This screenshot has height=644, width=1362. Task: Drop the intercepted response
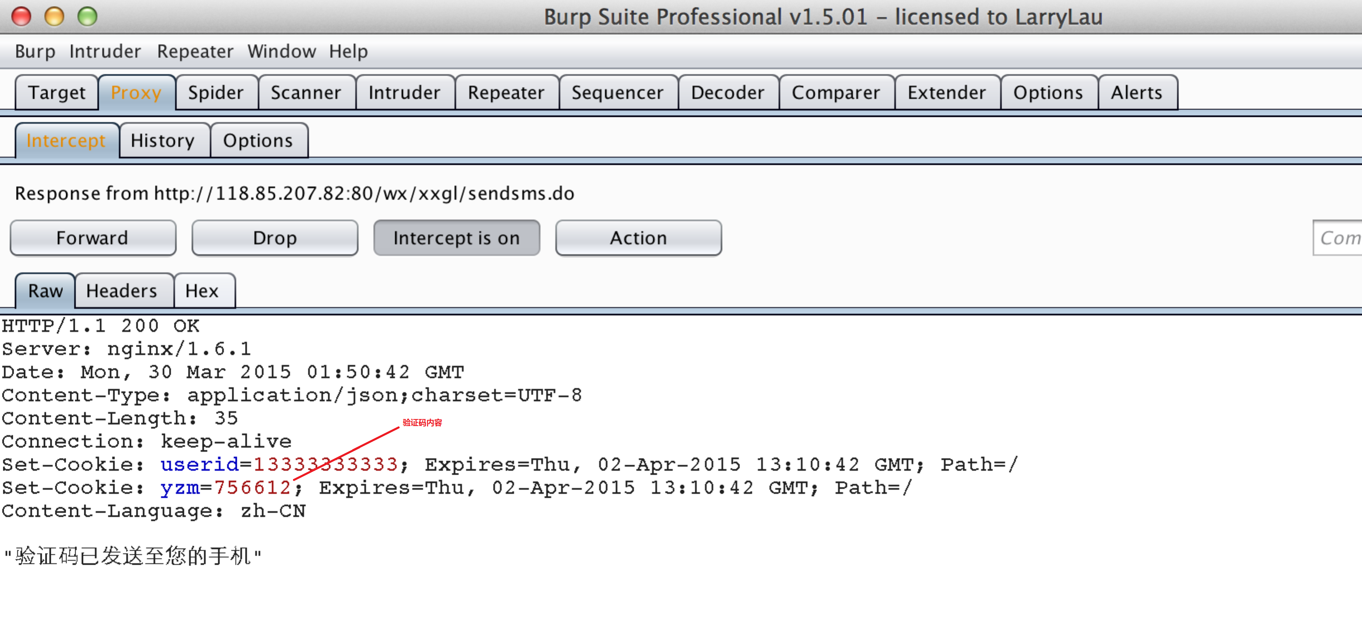tap(275, 238)
